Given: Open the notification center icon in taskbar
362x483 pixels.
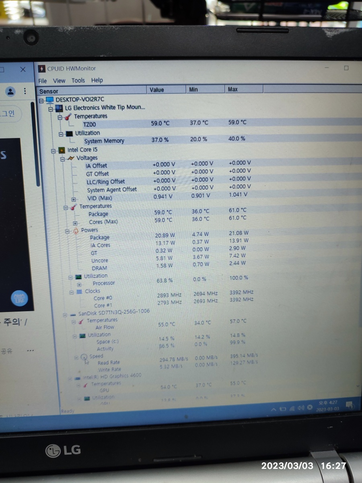Looking at the screenshot, I should click(x=350, y=405).
